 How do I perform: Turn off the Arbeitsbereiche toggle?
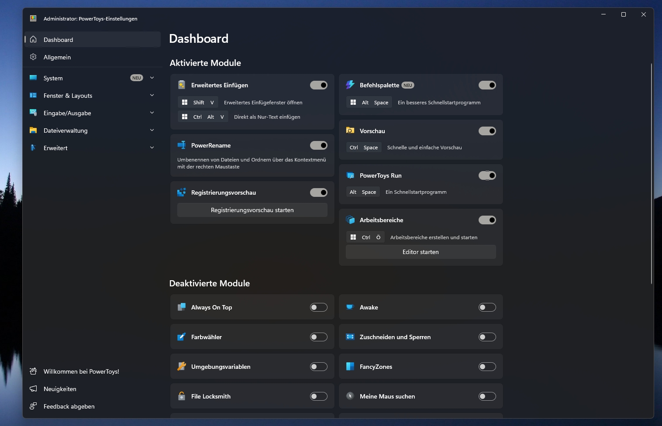point(487,220)
